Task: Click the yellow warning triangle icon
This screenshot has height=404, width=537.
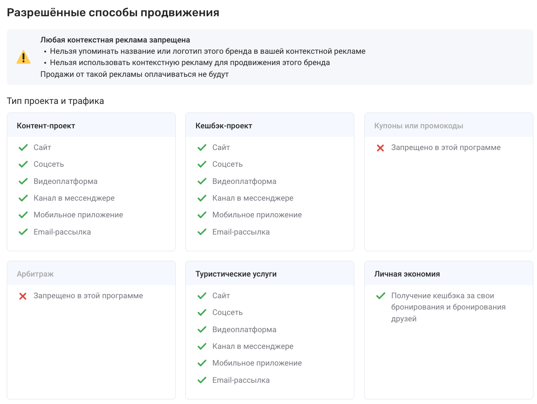Action: (24, 57)
